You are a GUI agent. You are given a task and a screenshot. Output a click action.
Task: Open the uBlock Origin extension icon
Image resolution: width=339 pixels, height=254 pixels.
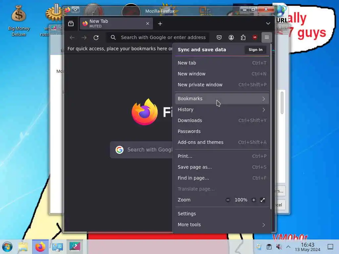(x=255, y=37)
